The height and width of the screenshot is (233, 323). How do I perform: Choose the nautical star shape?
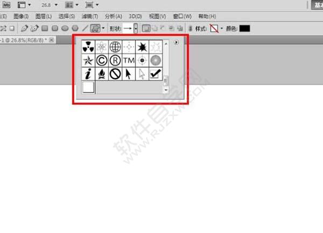[x=88, y=61]
